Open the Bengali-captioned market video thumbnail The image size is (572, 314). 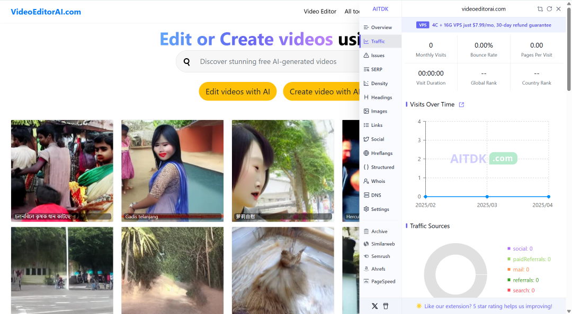62,171
